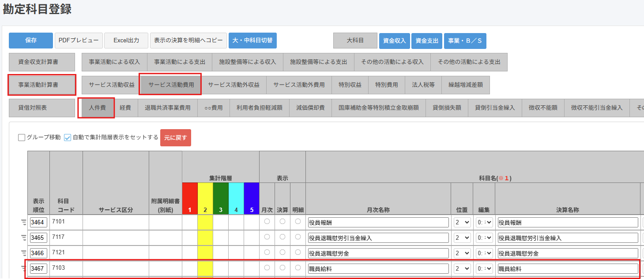Select 明細 radio button for 役員報酬 row

[x=298, y=222]
